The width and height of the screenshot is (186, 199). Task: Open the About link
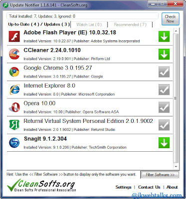172,187
